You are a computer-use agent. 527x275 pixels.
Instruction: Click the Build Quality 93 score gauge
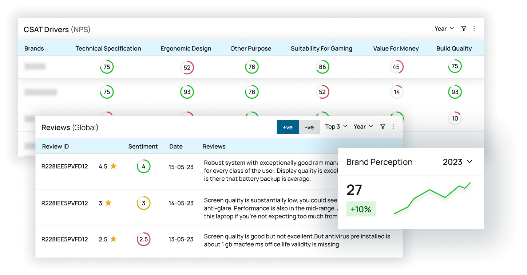click(455, 92)
